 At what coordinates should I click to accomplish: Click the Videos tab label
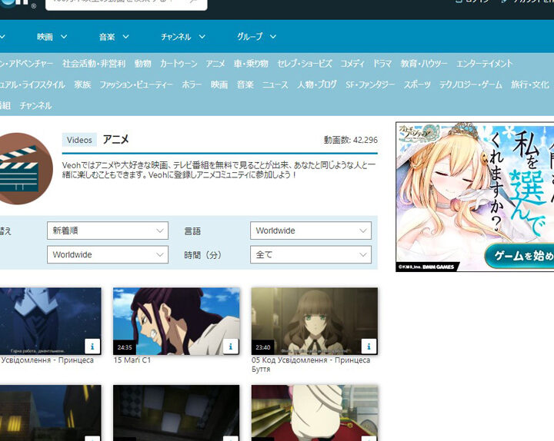[79, 140]
